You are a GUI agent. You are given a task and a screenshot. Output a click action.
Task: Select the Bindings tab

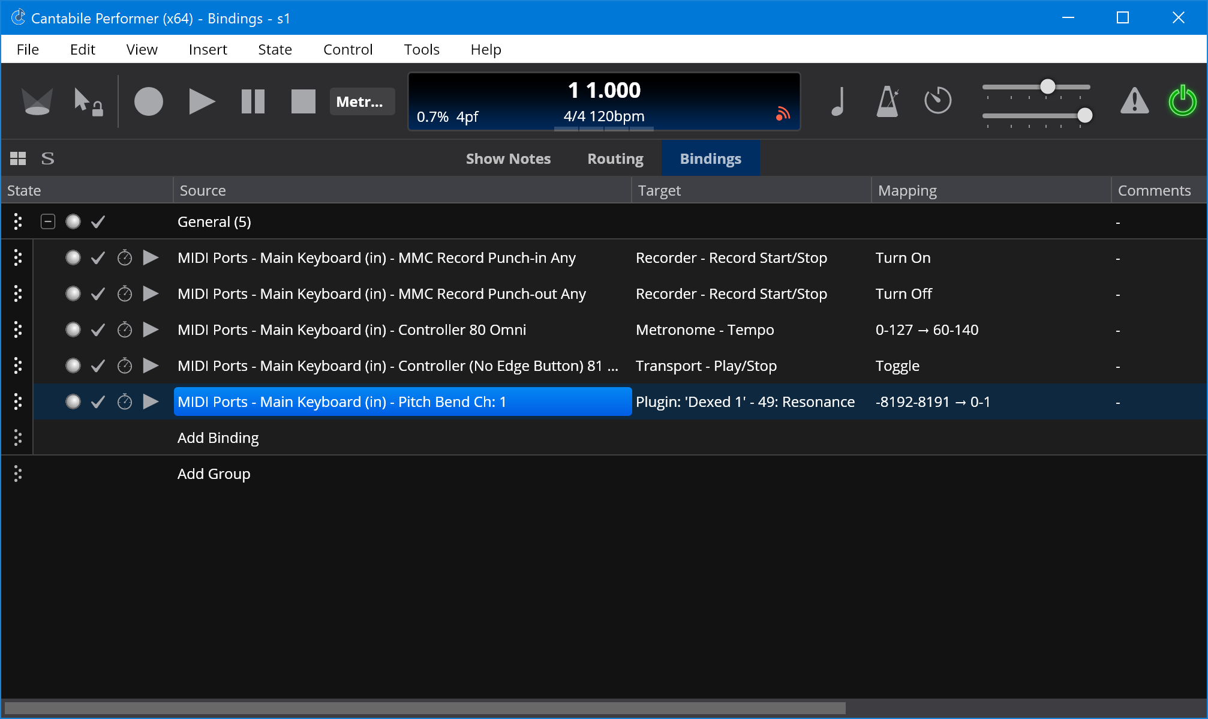point(711,158)
